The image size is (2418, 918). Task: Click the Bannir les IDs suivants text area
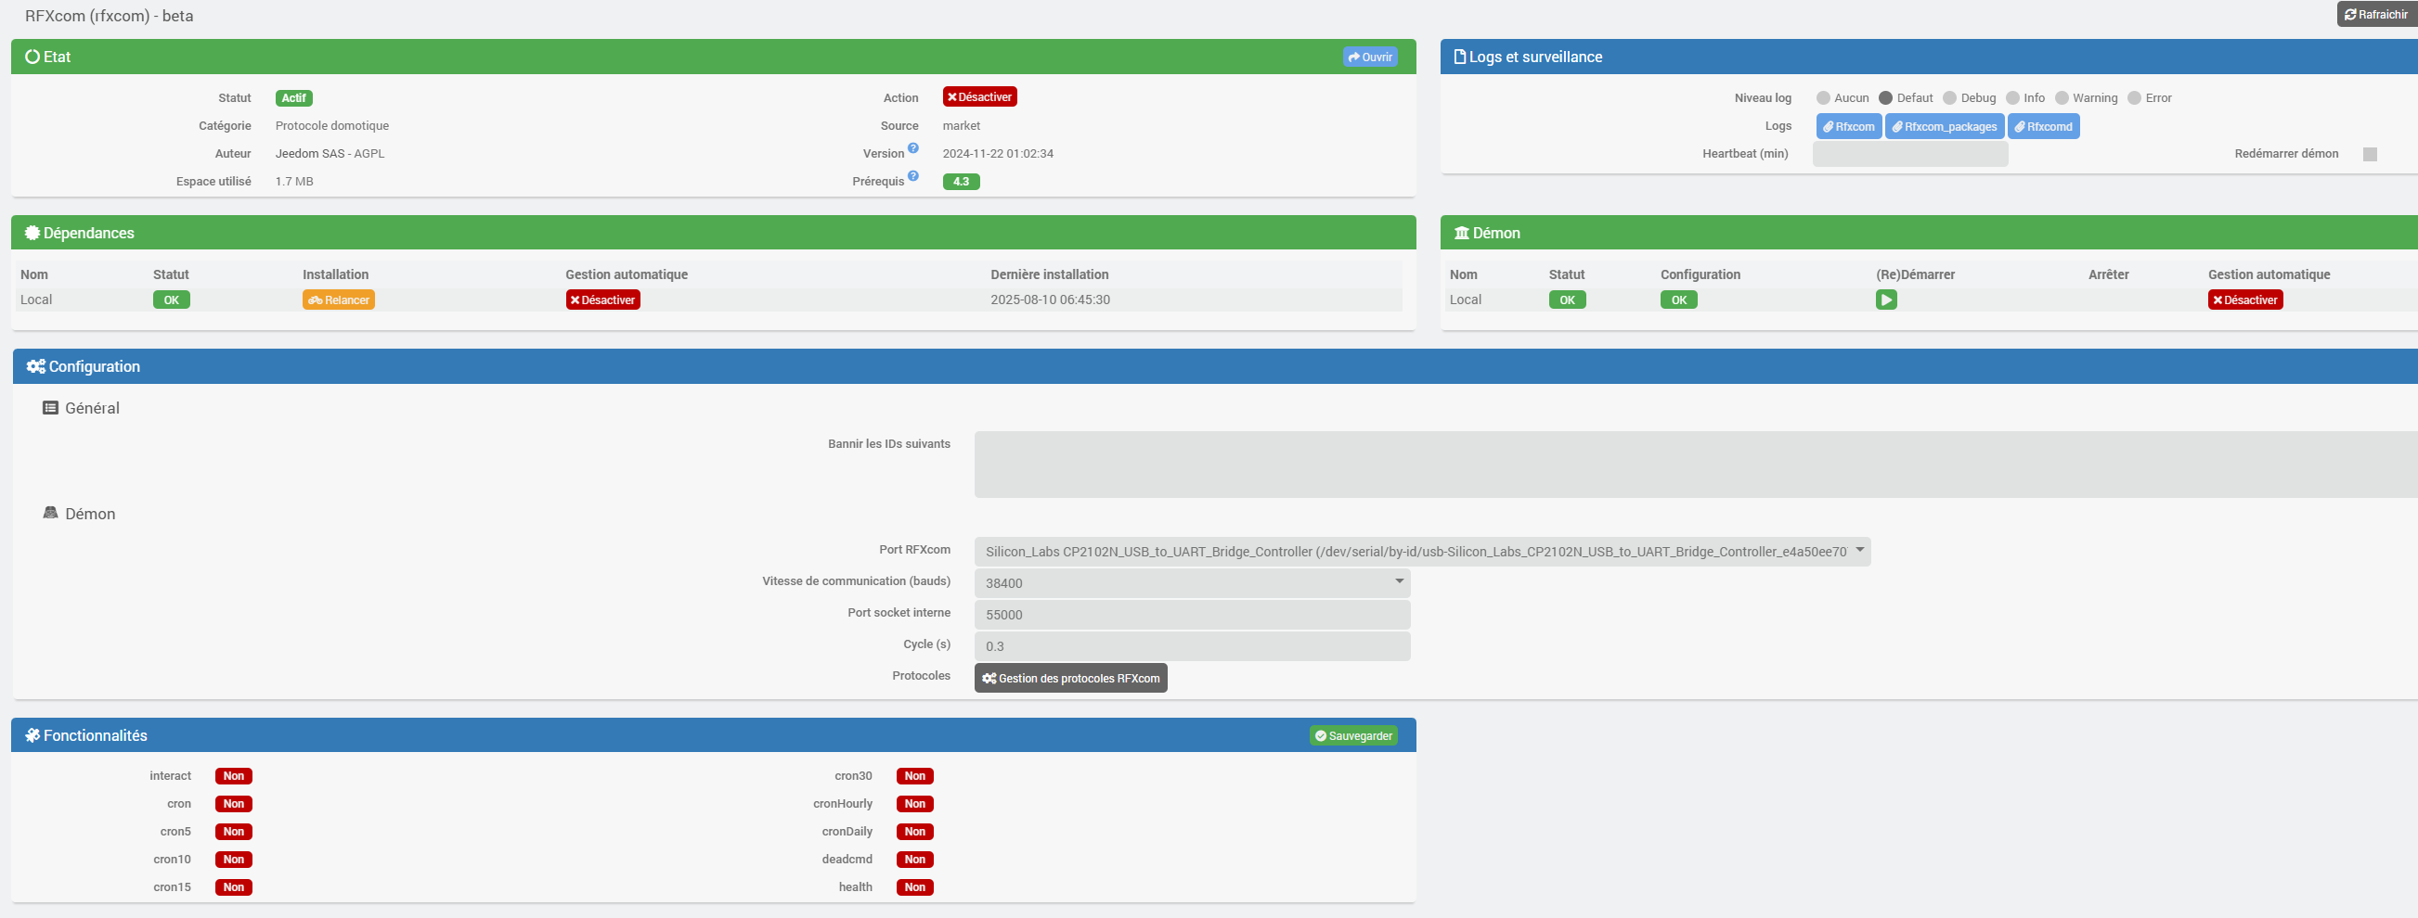(x=1696, y=465)
